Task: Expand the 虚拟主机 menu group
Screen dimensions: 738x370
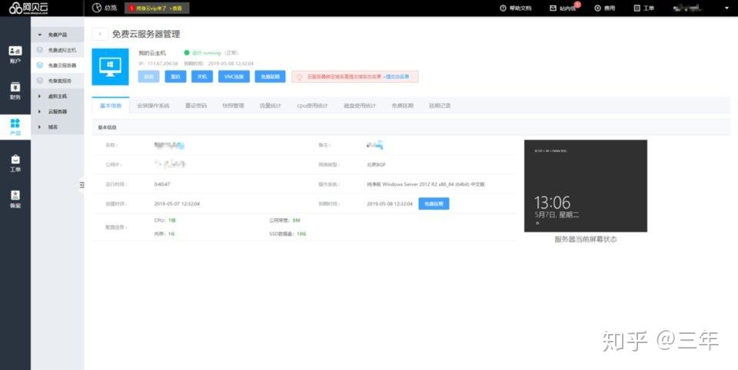Action: [40, 96]
